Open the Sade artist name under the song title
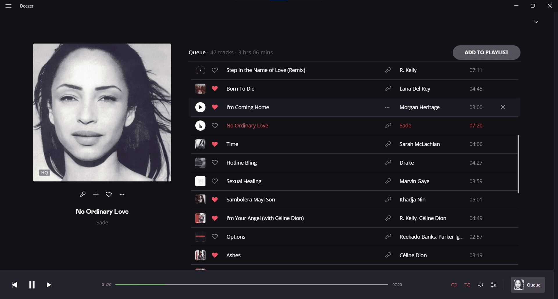Image resolution: width=558 pixels, height=299 pixels. coord(102,223)
